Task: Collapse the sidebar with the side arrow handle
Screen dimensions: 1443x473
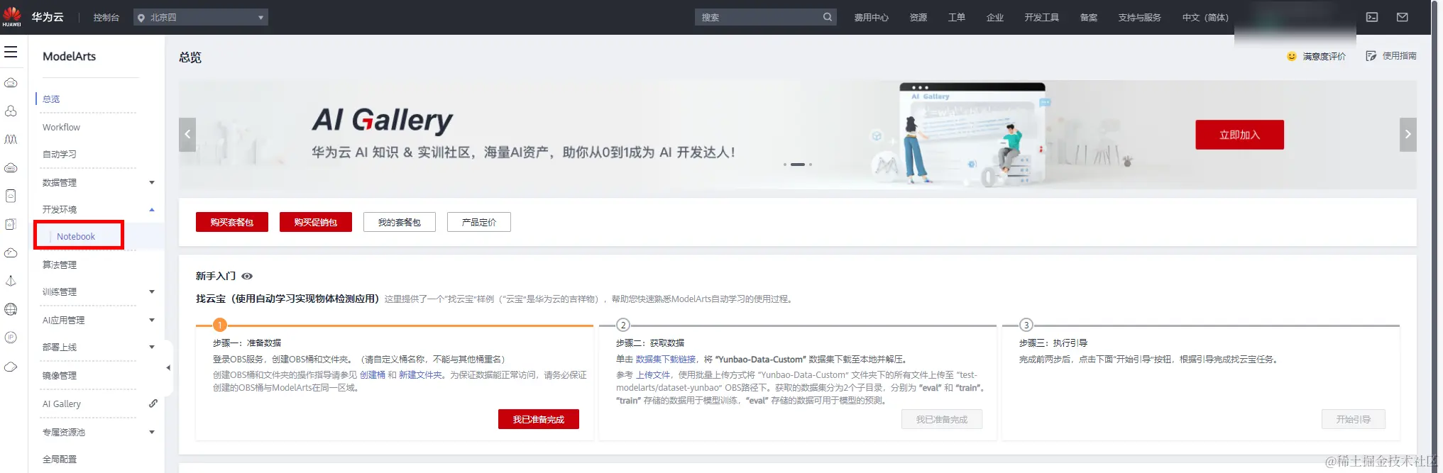Action: (x=168, y=367)
